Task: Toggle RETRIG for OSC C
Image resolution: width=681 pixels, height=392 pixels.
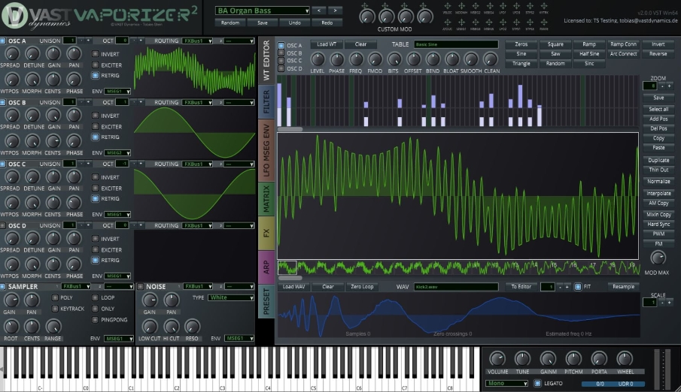Action: [95, 198]
